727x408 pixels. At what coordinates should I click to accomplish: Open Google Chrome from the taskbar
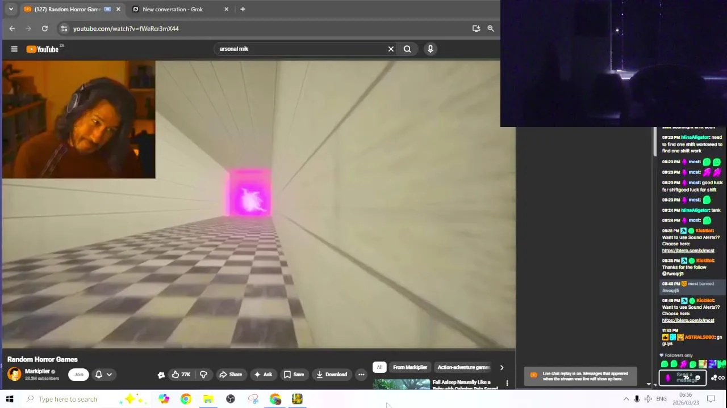coord(186,399)
